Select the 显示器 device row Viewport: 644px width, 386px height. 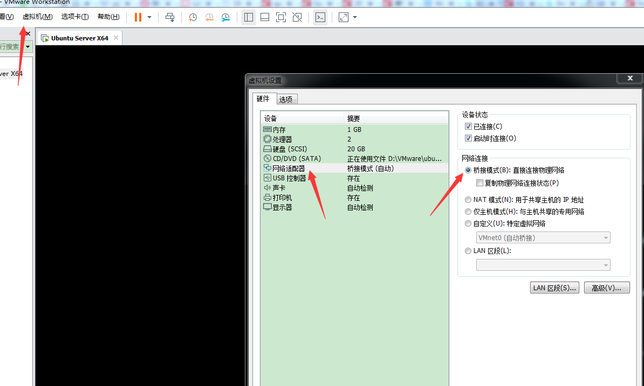point(354,207)
